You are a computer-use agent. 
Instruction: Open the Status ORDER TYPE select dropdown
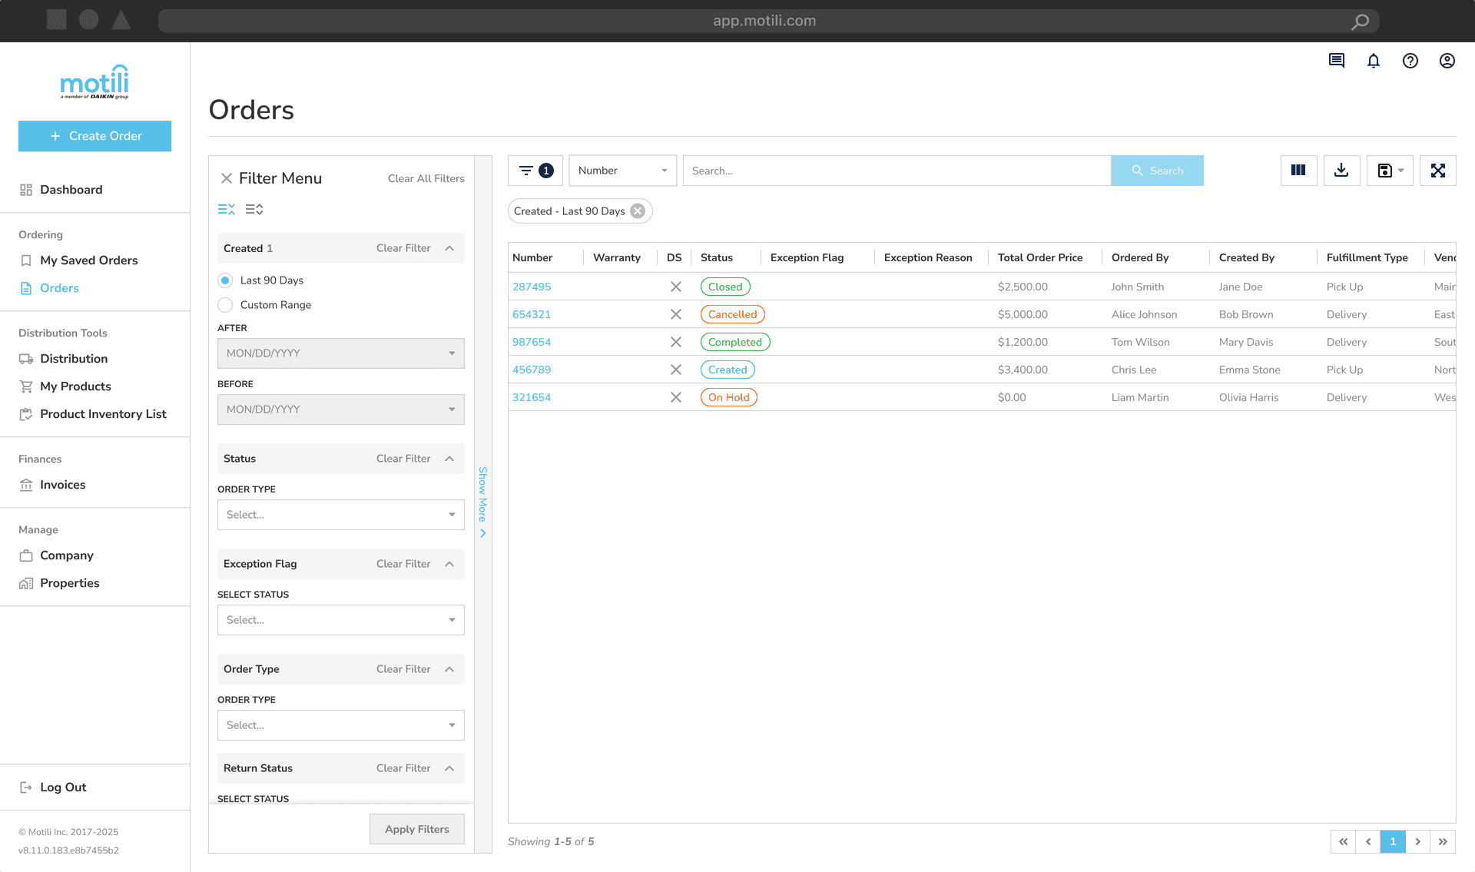point(341,515)
